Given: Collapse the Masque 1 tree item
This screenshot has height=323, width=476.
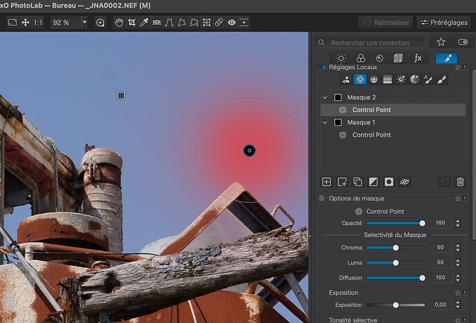Looking at the screenshot, I should (325, 122).
